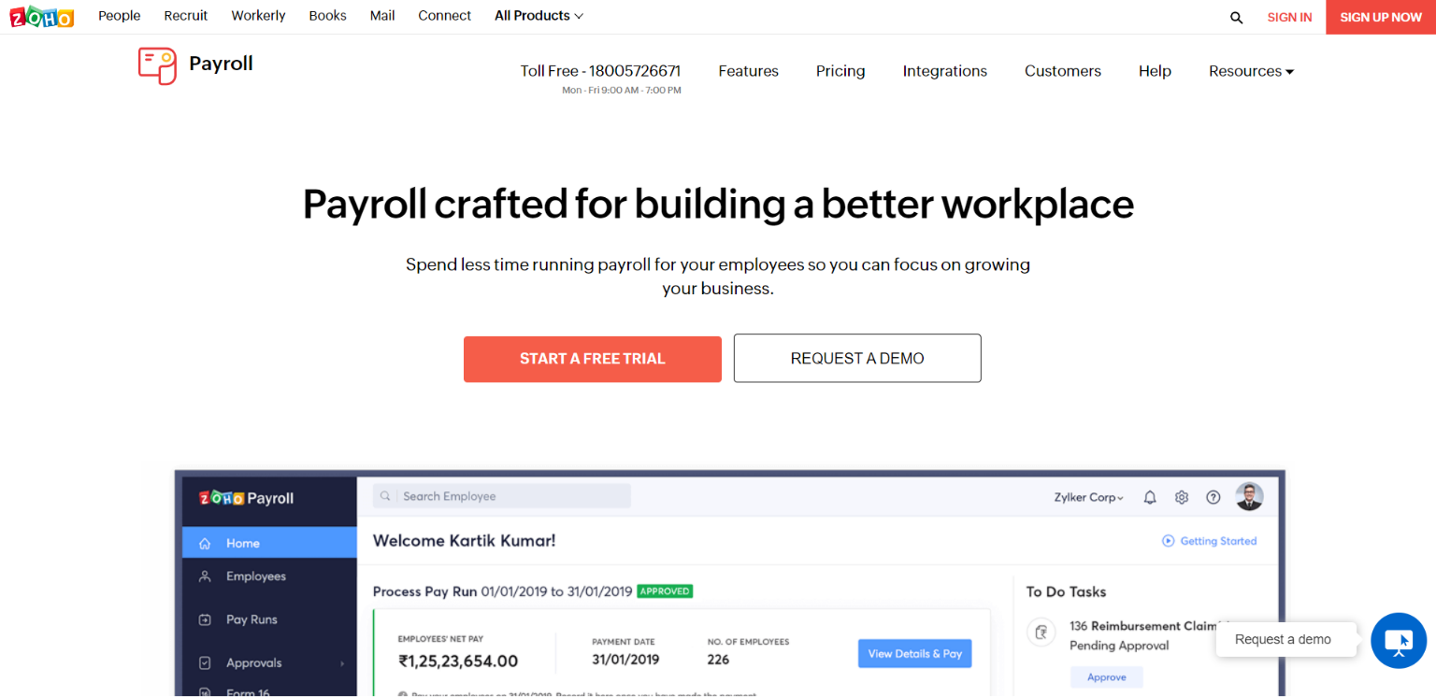This screenshot has width=1436, height=697.
Task: Click the Home icon in sidebar
Action: [x=205, y=543]
